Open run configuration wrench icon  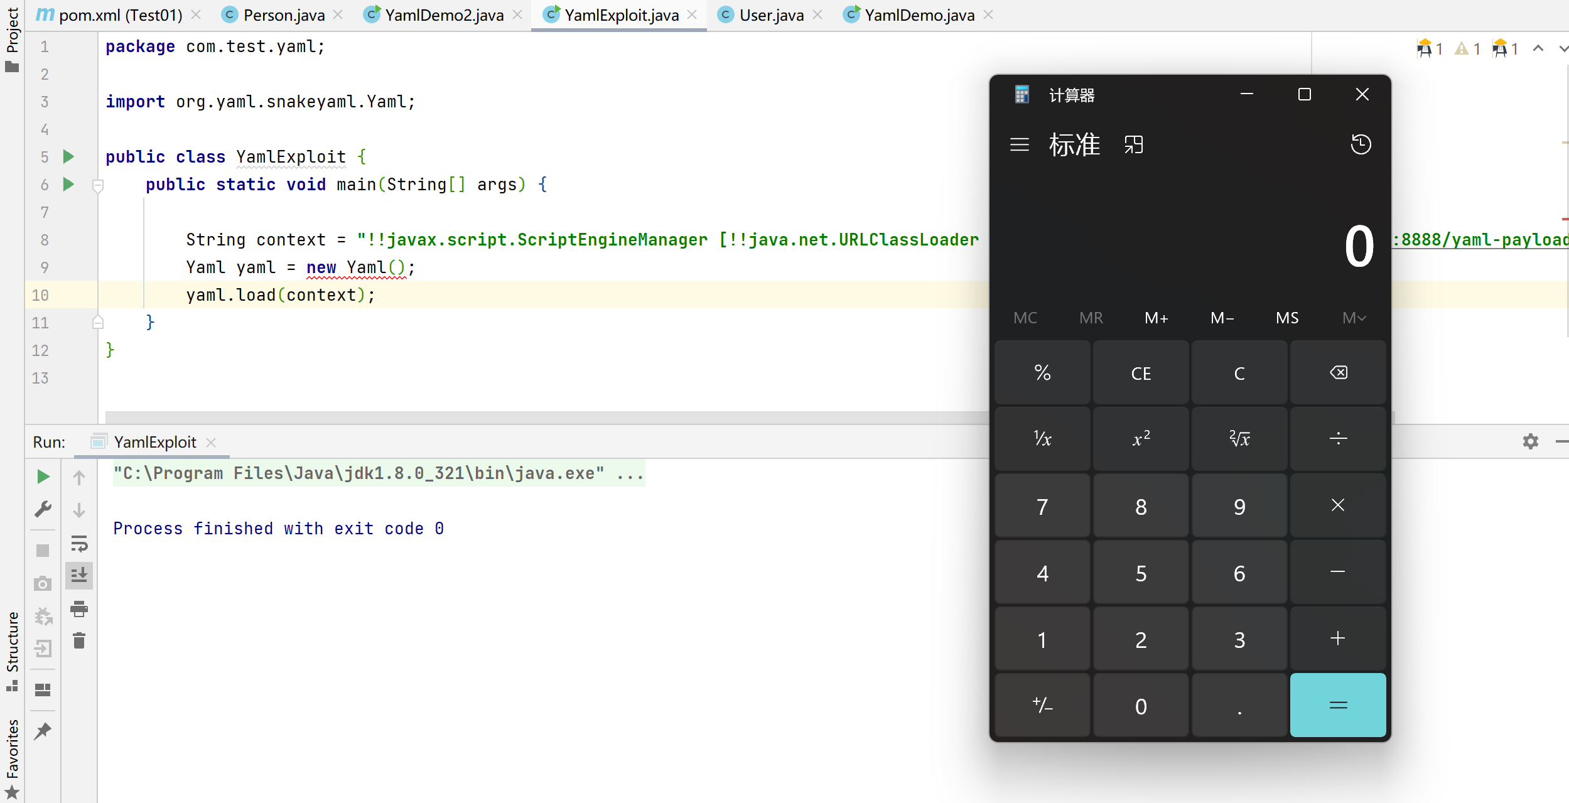pos(43,509)
